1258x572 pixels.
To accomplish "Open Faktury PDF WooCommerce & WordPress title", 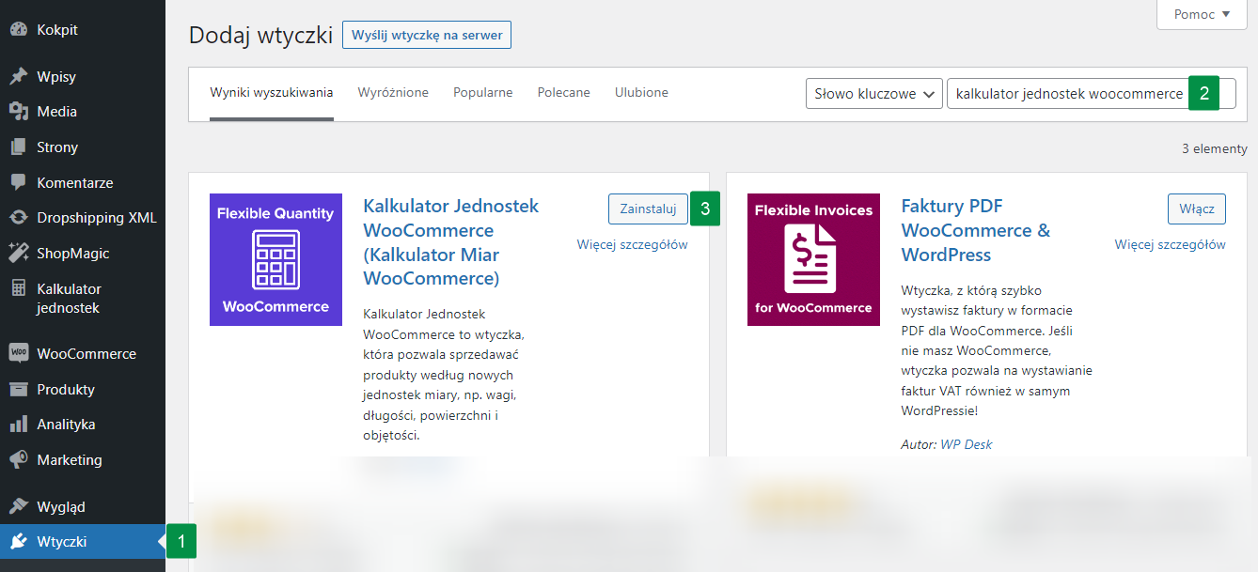I will point(976,230).
